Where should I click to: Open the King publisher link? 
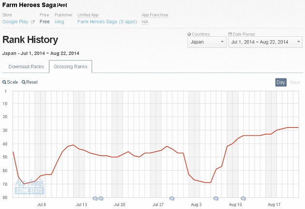[60, 22]
